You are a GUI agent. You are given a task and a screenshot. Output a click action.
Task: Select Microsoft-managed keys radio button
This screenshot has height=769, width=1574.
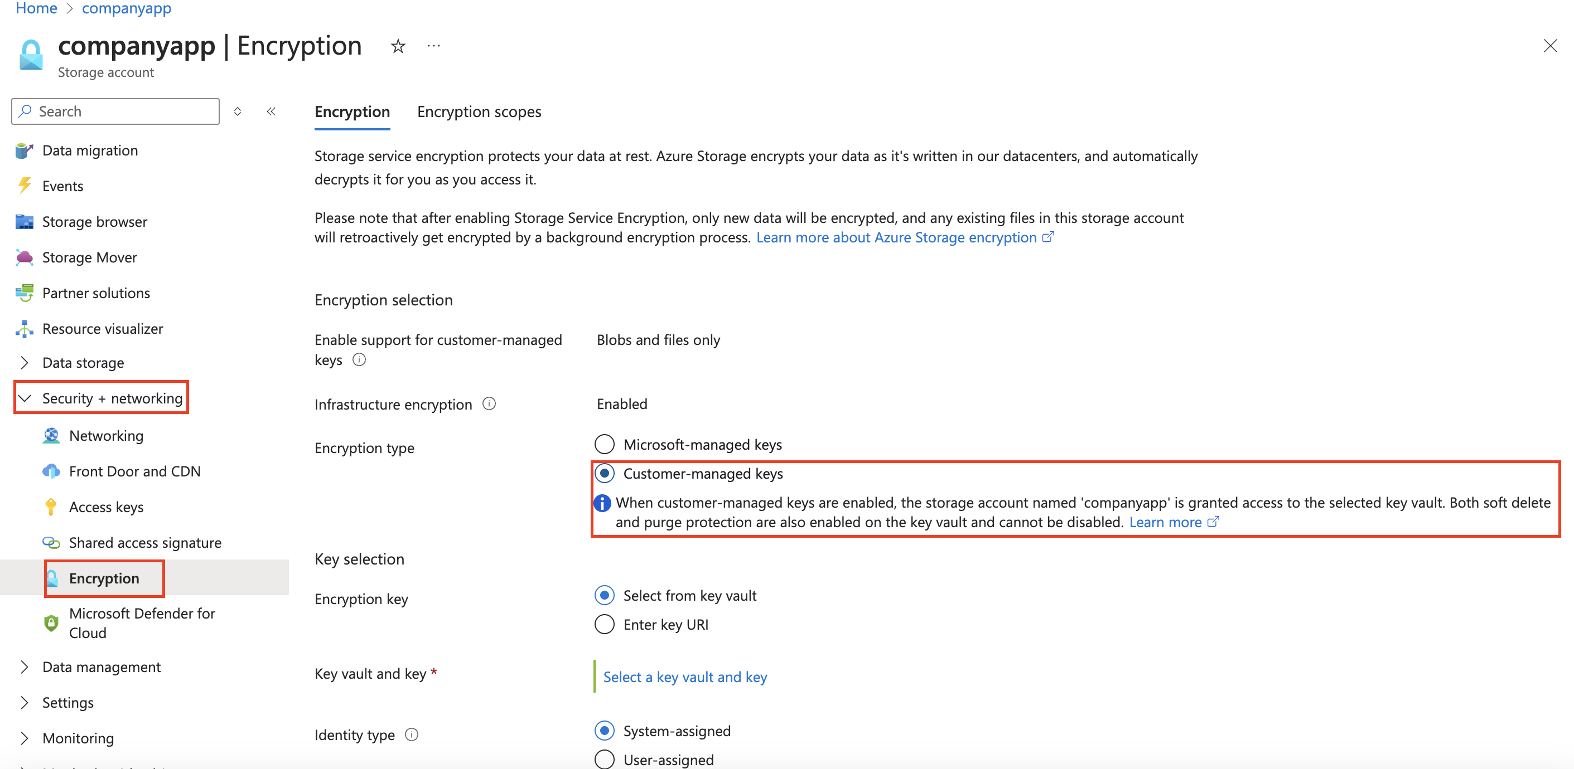604,444
